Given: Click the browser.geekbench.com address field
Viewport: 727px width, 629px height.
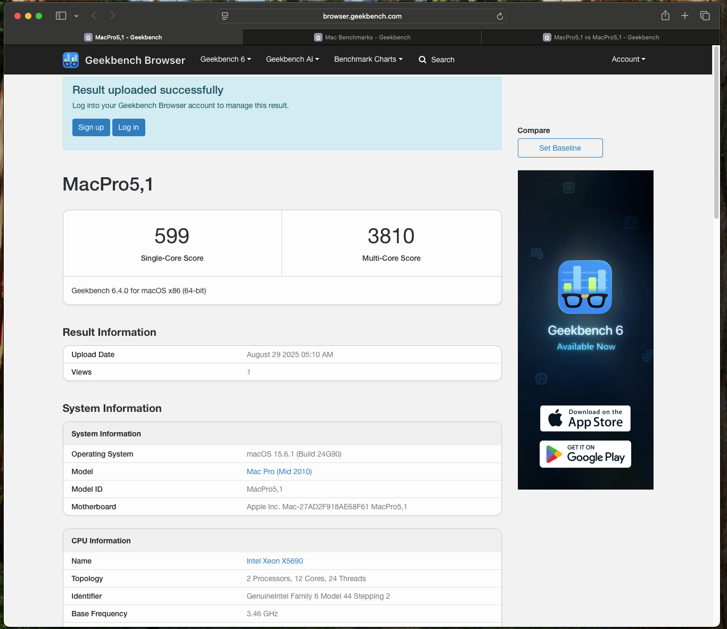Looking at the screenshot, I should click(362, 16).
